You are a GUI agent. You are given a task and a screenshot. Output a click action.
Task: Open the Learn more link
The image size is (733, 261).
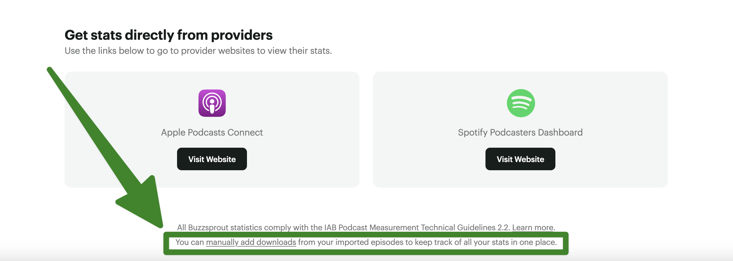(533, 227)
